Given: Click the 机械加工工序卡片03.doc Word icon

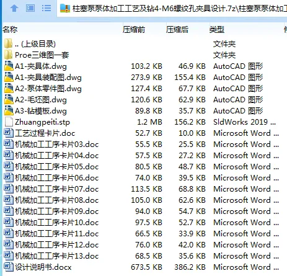Looking at the screenshot, I should (9, 144).
